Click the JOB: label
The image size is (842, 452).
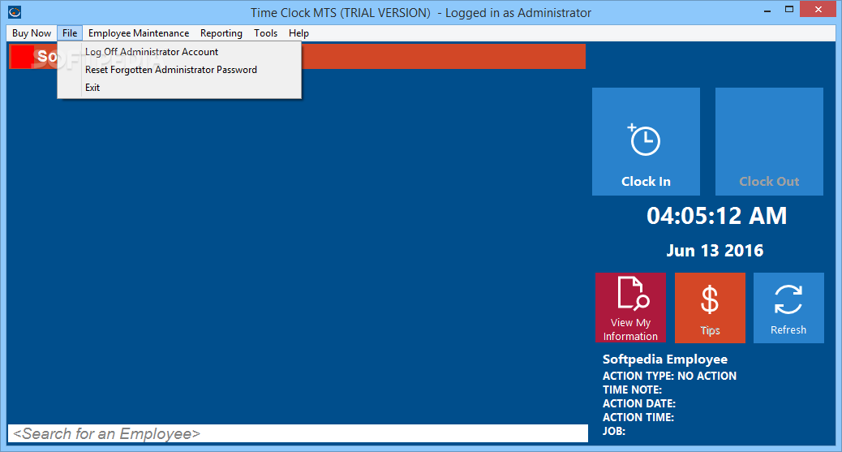pyautogui.click(x=614, y=431)
